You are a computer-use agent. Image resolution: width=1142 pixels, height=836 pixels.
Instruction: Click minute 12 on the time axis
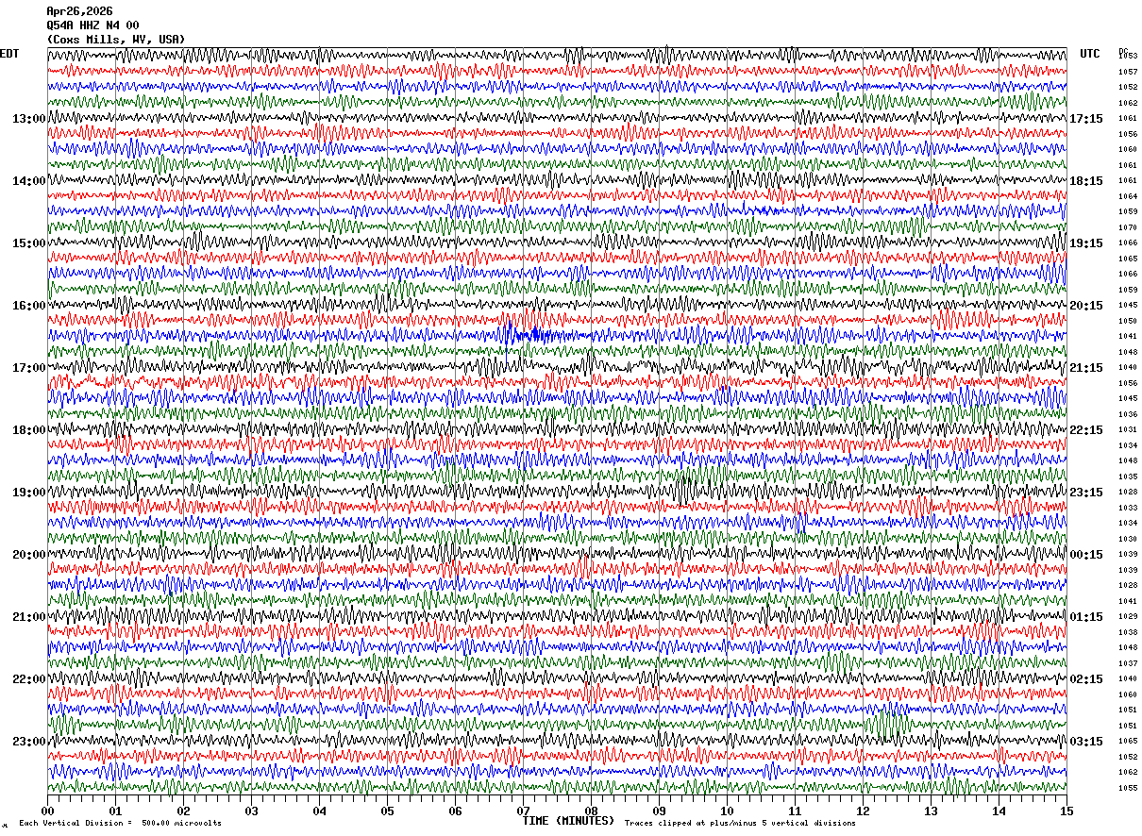coord(863,811)
